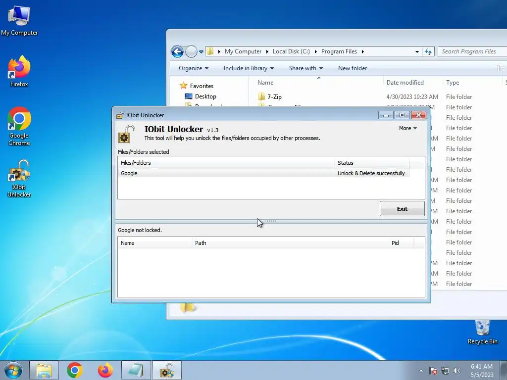507x380 pixels.
Task: Open the Google Chrome desktop shortcut
Action: [19, 126]
